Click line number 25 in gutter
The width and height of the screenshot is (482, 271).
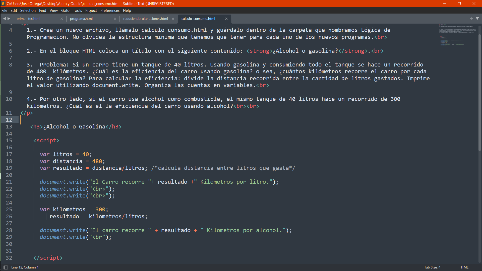tap(9, 210)
